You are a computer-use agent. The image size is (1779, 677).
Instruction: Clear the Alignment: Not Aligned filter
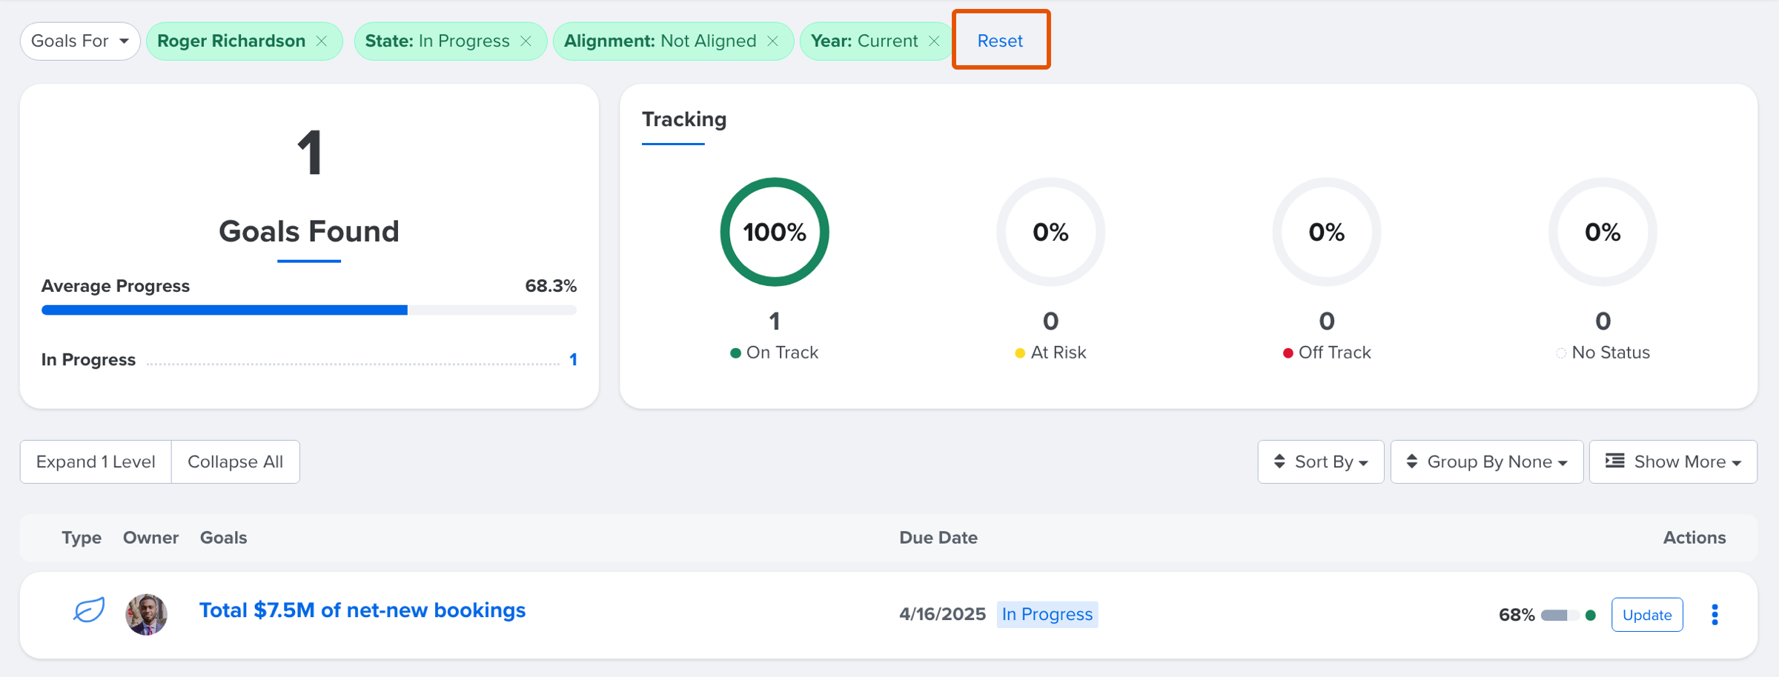[772, 41]
